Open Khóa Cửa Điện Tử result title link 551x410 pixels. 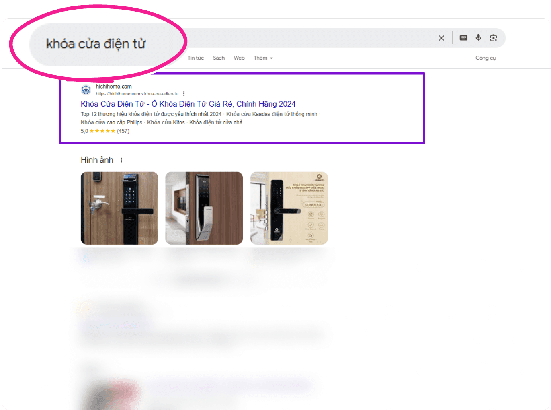[x=188, y=104]
